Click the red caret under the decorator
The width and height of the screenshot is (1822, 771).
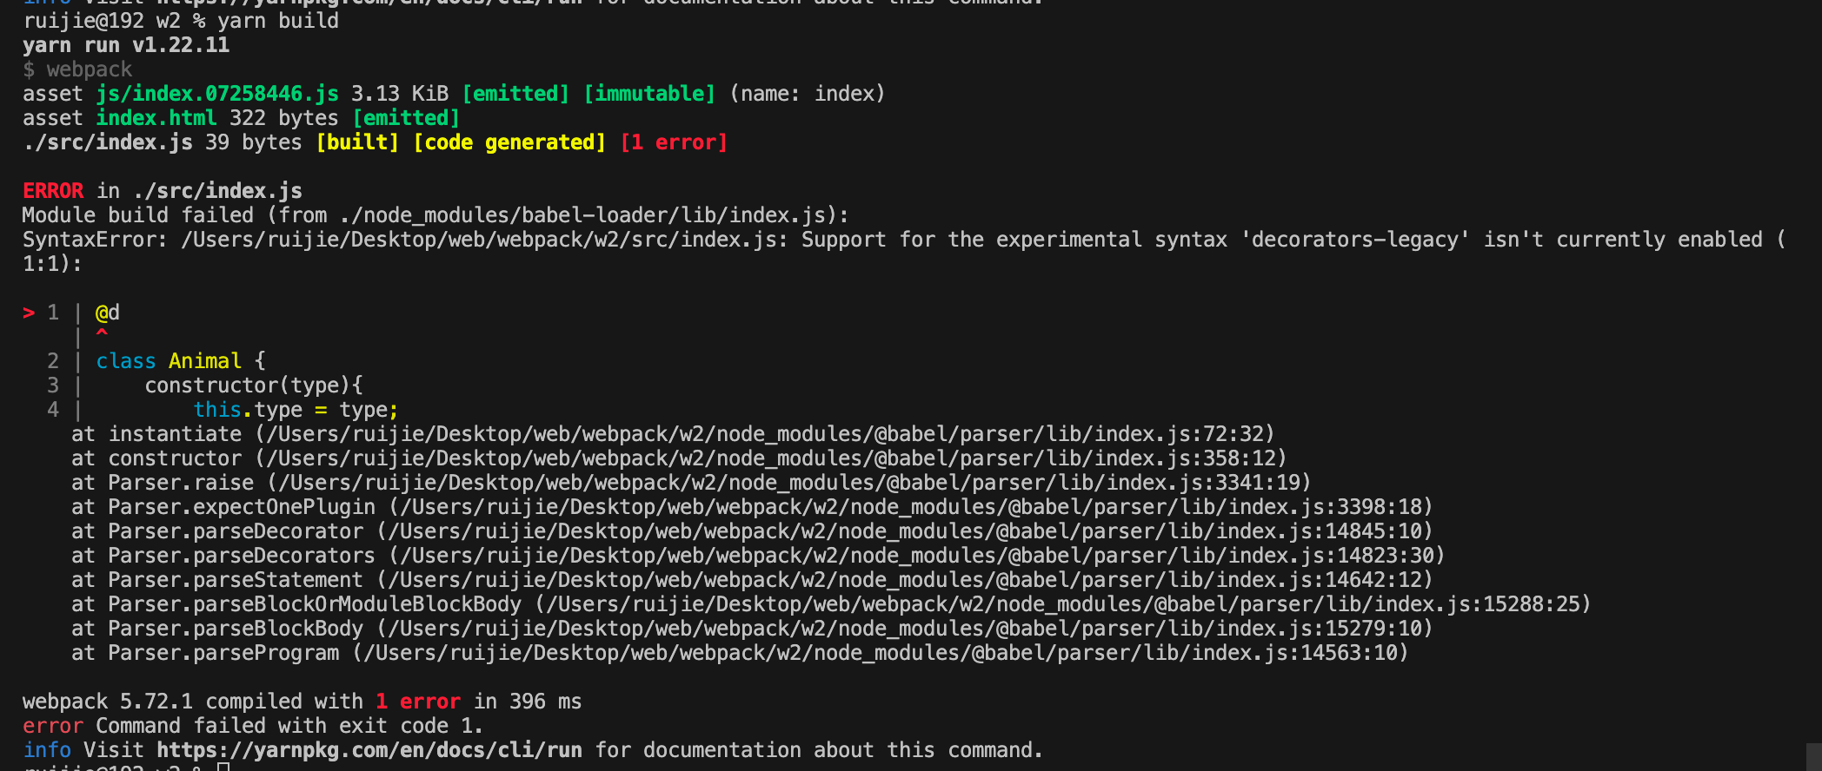click(x=102, y=333)
